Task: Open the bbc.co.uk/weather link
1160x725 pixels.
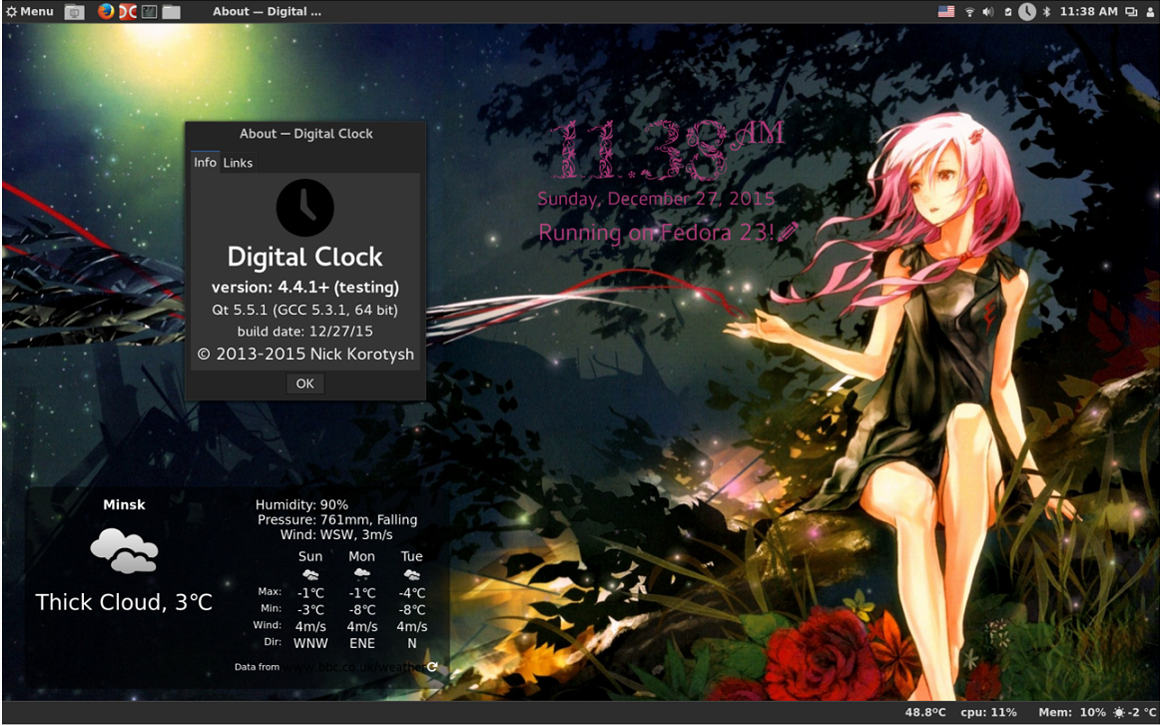Action: [354, 667]
